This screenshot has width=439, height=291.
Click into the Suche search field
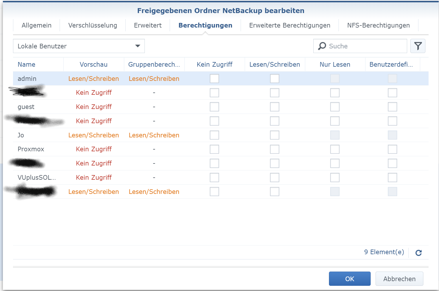pyautogui.click(x=360, y=46)
